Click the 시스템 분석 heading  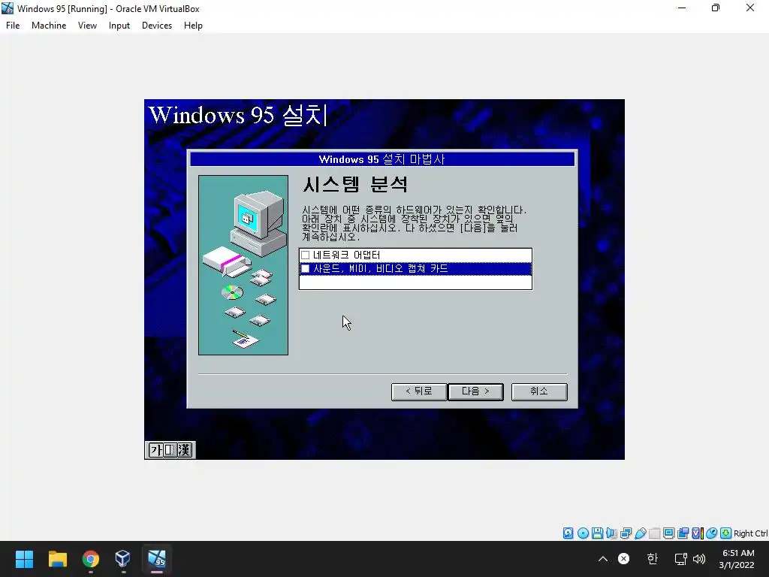(x=355, y=185)
